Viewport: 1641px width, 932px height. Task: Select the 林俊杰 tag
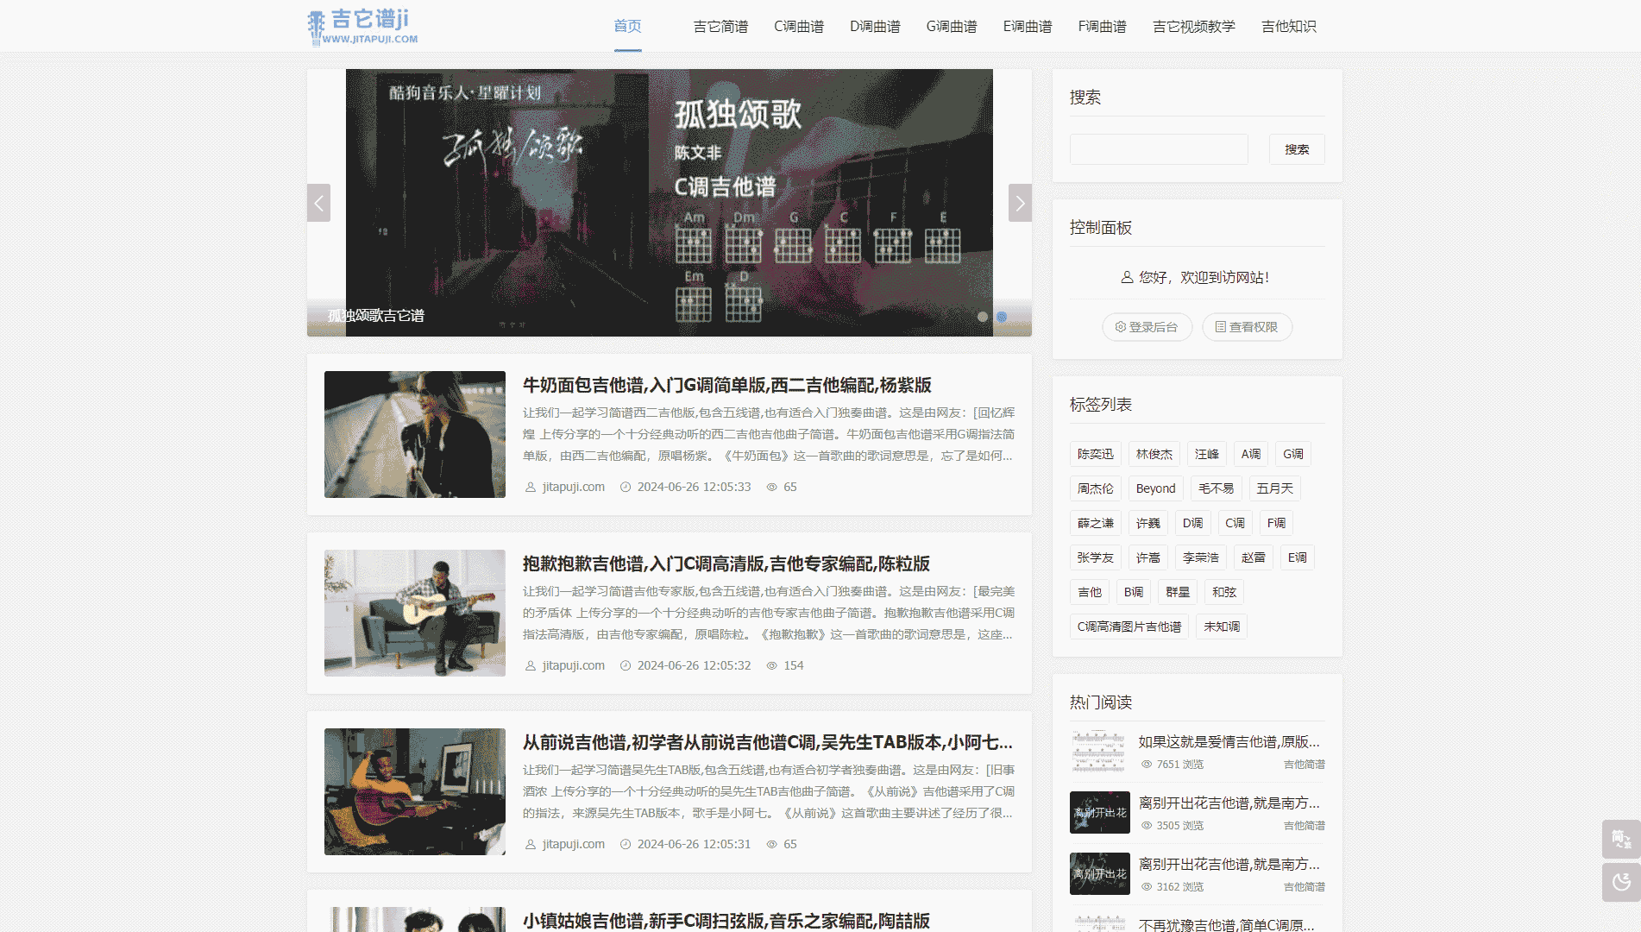coord(1154,454)
